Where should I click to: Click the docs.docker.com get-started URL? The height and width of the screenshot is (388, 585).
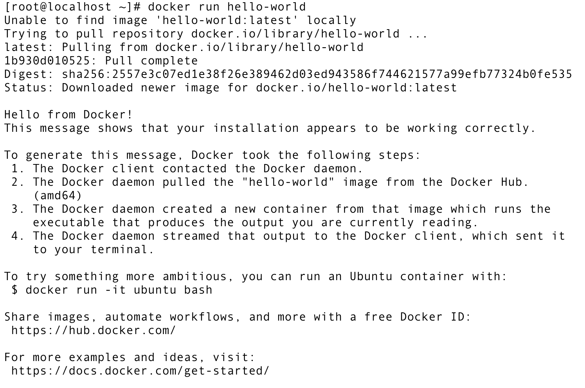(140, 371)
